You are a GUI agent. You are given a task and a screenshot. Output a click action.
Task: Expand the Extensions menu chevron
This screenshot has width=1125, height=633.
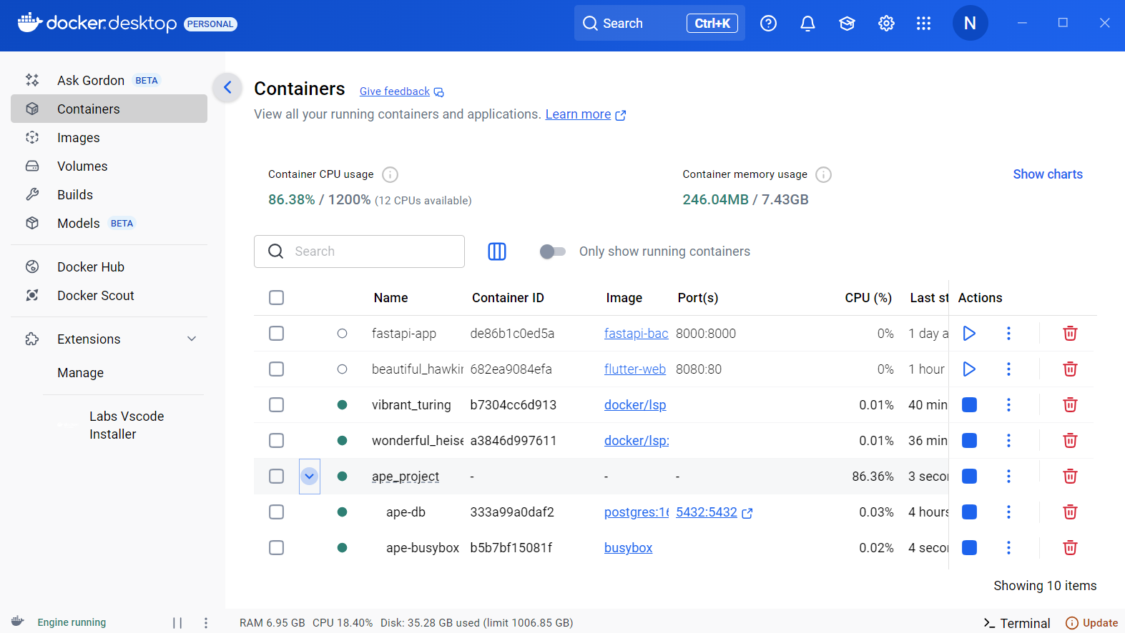[192, 339]
